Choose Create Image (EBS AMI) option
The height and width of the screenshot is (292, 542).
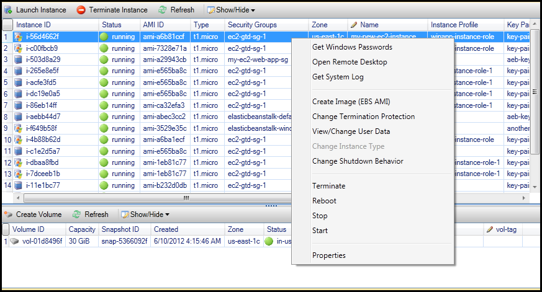click(351, 102)
